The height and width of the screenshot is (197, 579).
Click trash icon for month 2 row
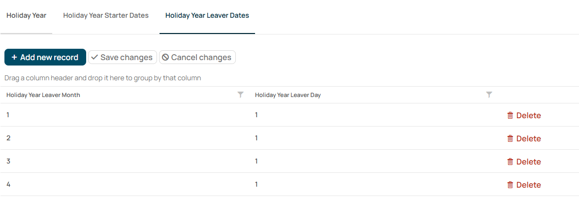510,138
